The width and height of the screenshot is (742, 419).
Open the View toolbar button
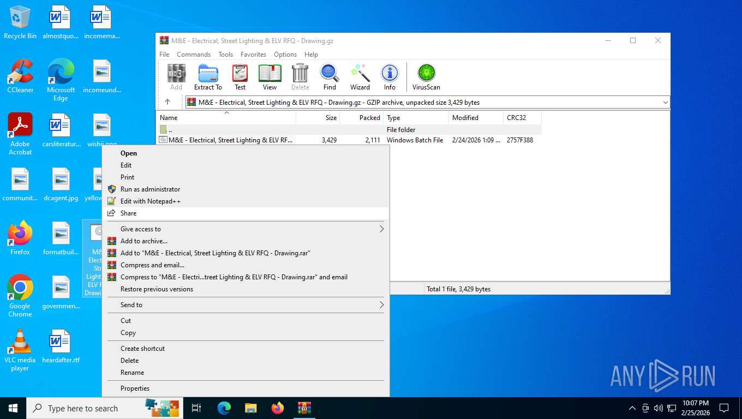pos(270,77)
